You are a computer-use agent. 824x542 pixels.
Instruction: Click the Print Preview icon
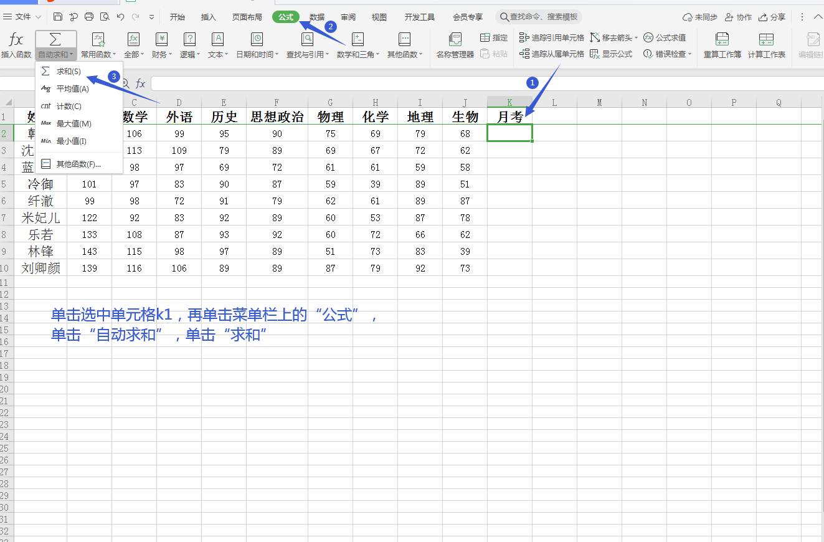pyautogui.click(x=105, y=17)
